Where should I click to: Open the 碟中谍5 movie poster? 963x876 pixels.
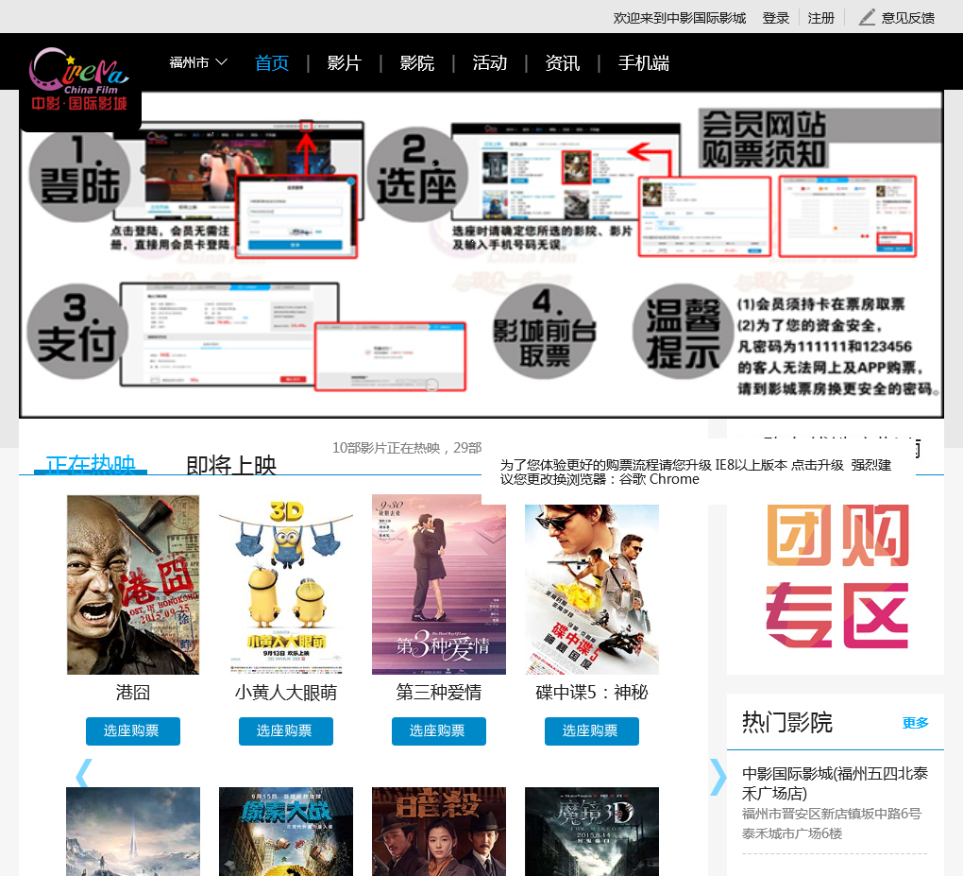(x=591, y=589)
